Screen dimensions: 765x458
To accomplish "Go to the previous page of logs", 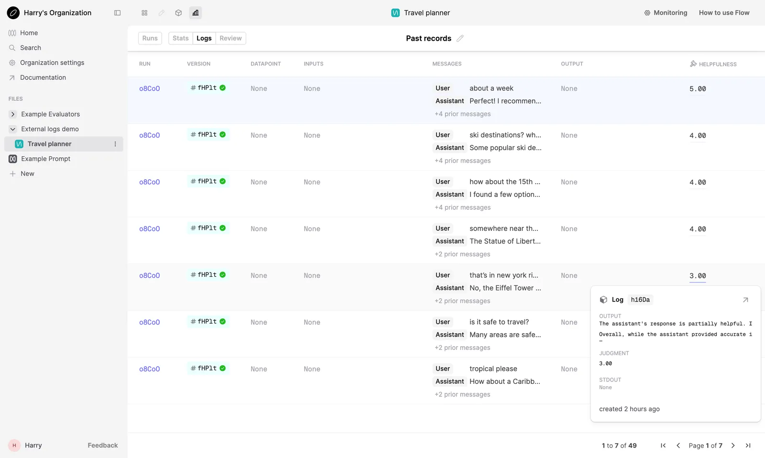I will pyautogui.click(x=678, y=446).
